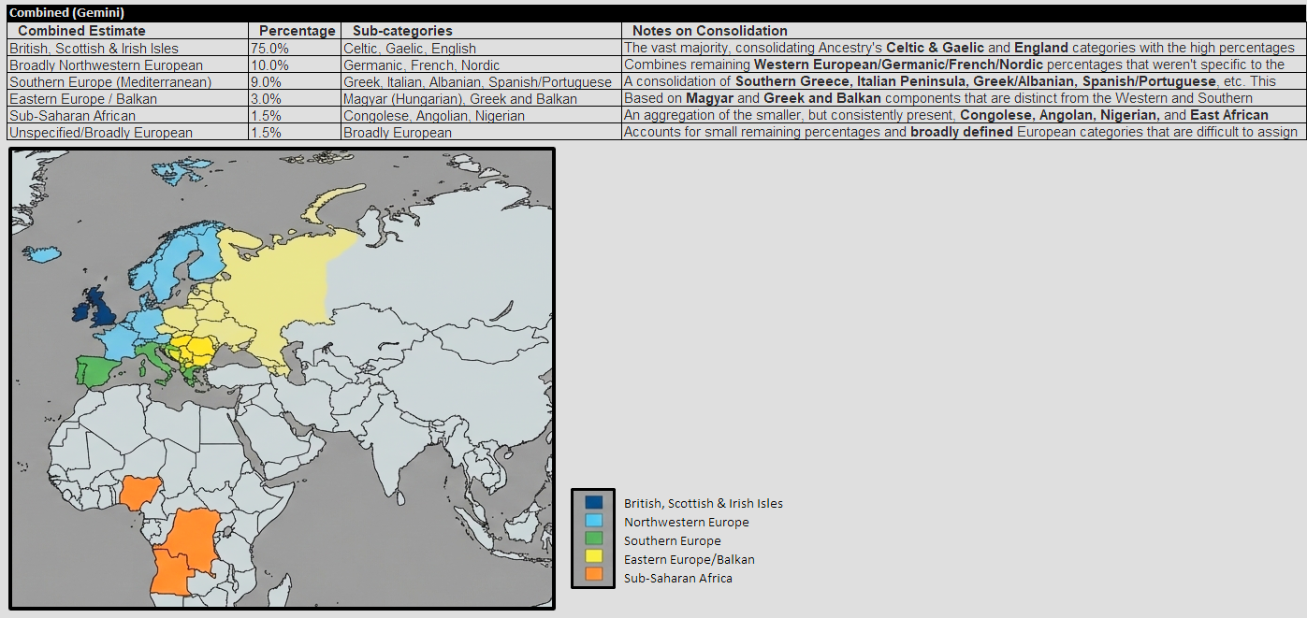Select the yellow Eastern Europe/Balkan legend swatch
Image resolution: width=1307 pixels, height=618 pixels.
(x=593, y=559)
